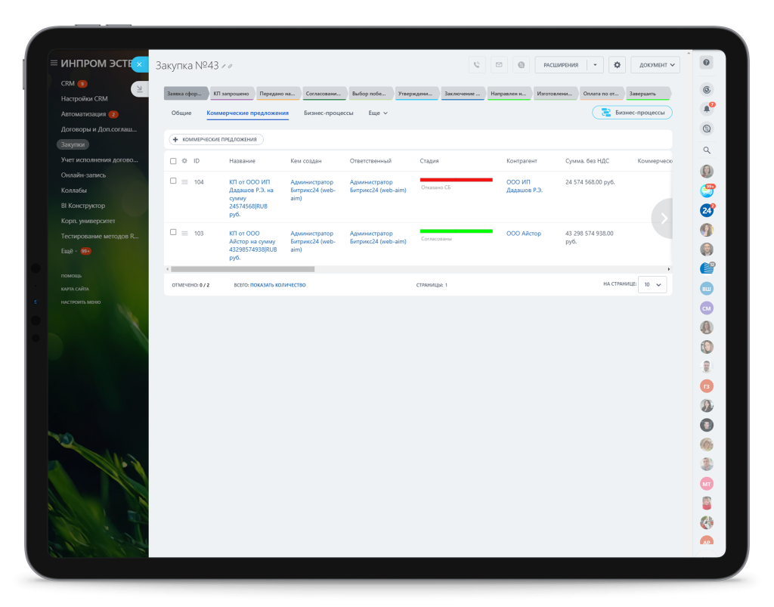Open the ГЗ avatar in right sidebar
Screen dimensions: 774x607
point(707,386)
